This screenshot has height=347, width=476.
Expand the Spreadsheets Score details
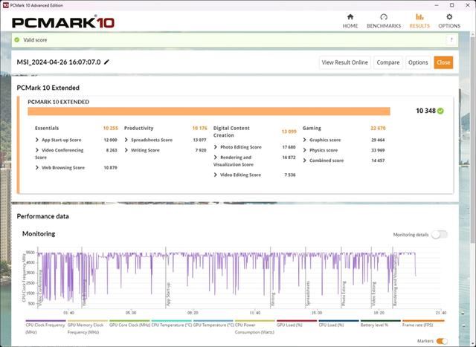(x=126, y=140)
